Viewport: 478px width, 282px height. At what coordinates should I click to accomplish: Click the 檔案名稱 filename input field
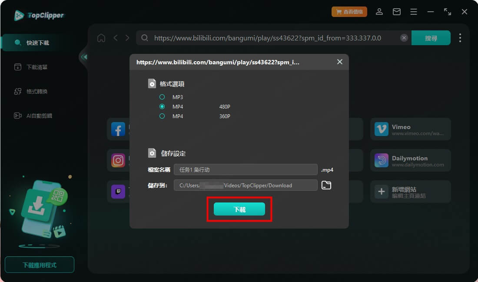(246, 170)
